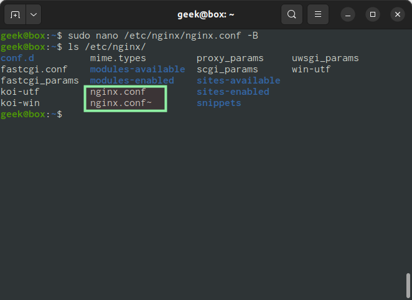
Task: Open the hamburger main menu
Action: coord(318,14)
